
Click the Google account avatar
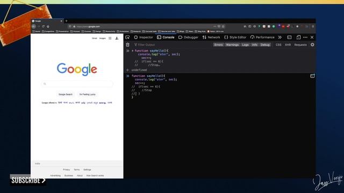tap(117, 38)
